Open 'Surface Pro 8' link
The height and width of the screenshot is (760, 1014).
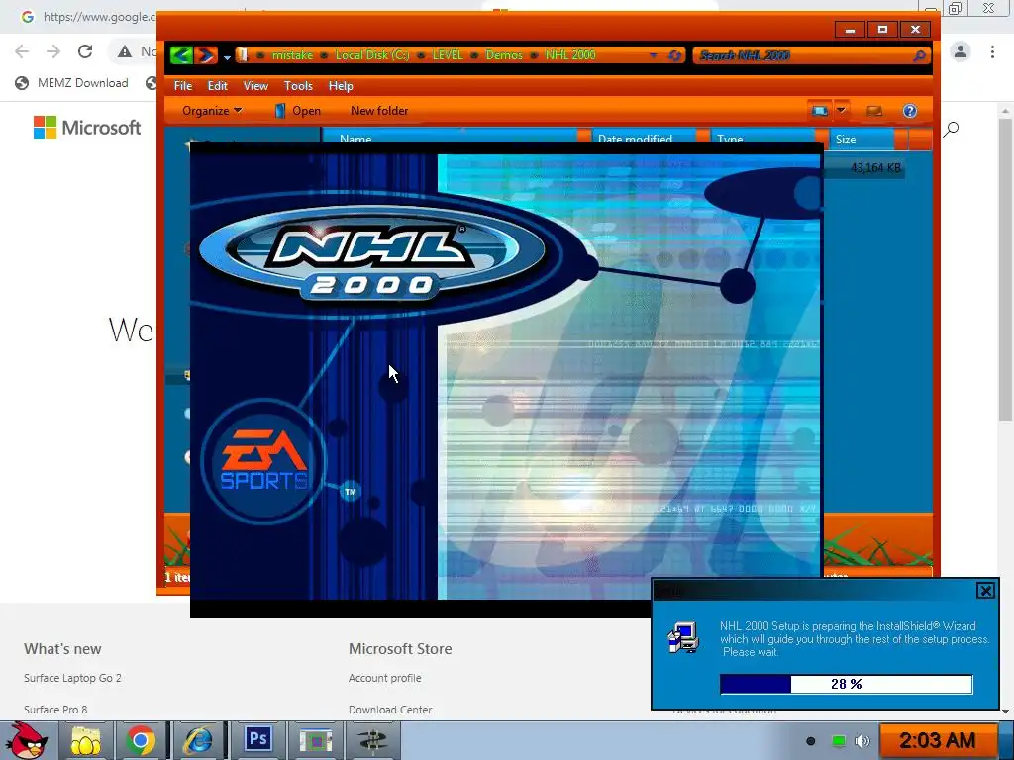pyautogui.click(x=55, y=710)
